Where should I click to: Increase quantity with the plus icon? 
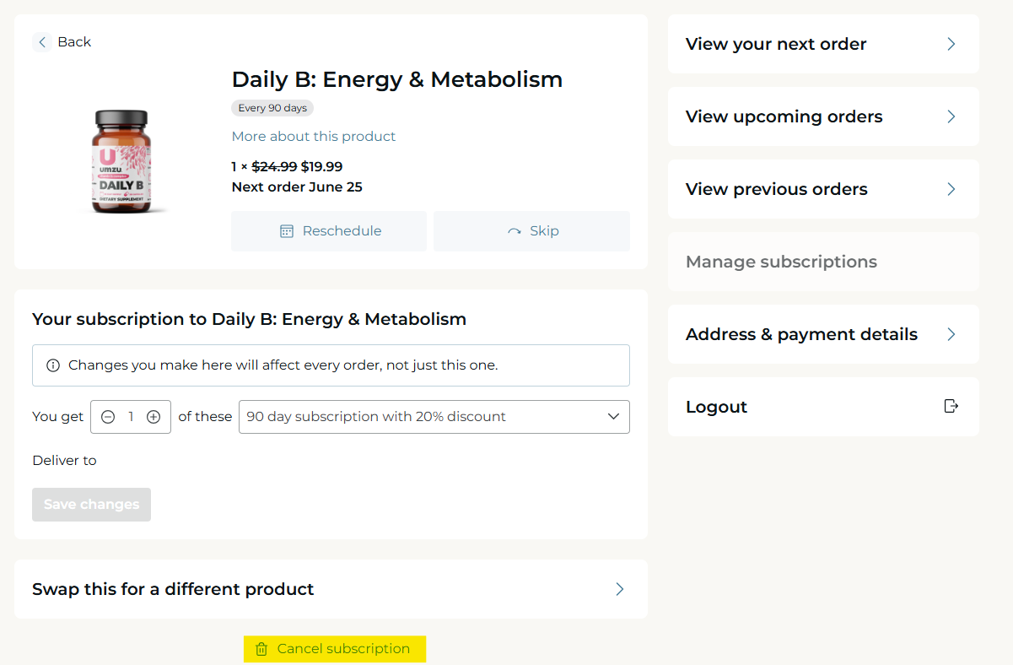(x=154, y=417)
